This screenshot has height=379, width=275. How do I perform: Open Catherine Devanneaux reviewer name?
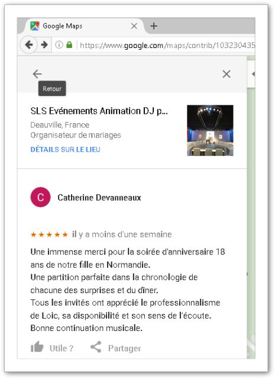point(99,197)
